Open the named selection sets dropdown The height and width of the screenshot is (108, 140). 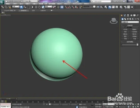coord(89,6)
